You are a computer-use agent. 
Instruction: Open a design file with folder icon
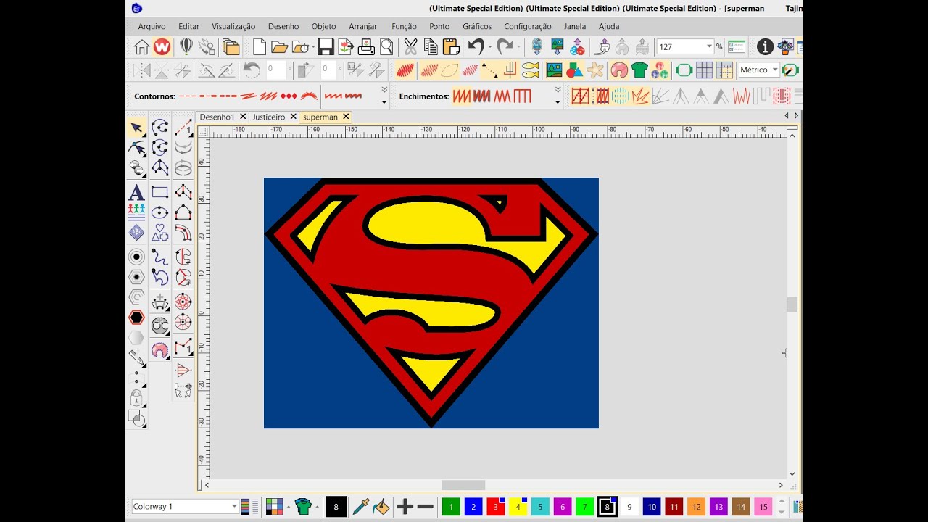(x=279, y=47)
